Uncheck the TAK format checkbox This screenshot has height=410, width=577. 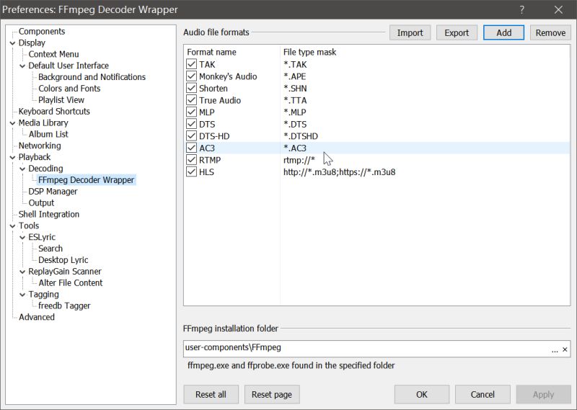click(191, 64)
